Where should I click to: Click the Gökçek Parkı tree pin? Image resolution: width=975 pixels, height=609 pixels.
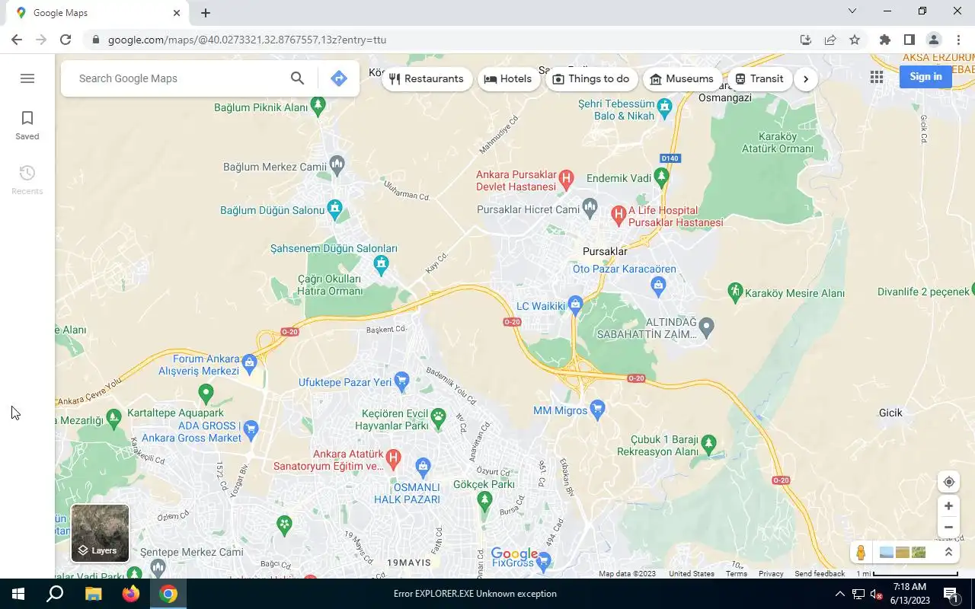[484, 499]
